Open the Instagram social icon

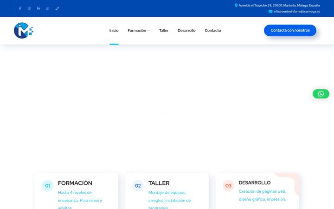click(x=29, y=8)
